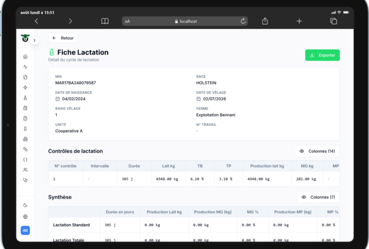Click the Exploitation Bennani farm value

coord(216,115)
